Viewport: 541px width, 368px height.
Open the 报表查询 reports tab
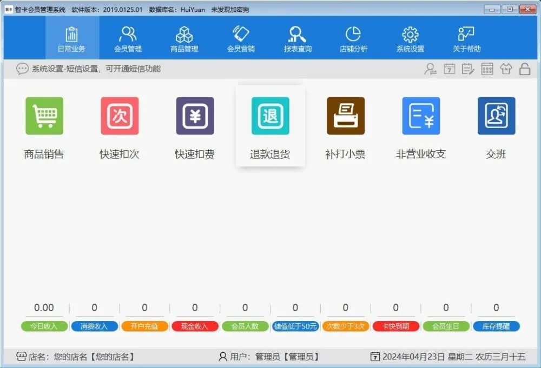[x=297, y=38]
